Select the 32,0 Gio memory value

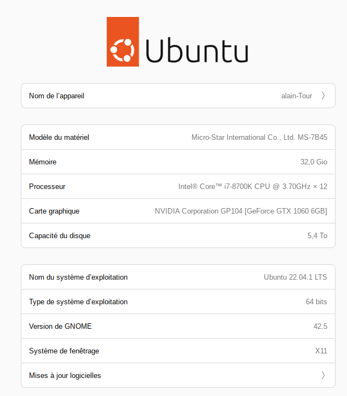click(x=314, y=162)
